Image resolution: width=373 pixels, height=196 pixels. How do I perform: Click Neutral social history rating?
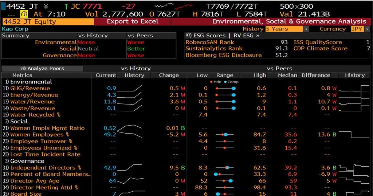coord(88,49)
